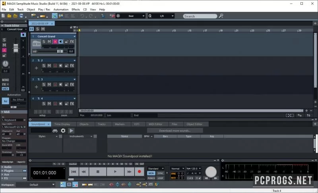
Task: Open the Beat grid dropdown
Action: (143, 16)
